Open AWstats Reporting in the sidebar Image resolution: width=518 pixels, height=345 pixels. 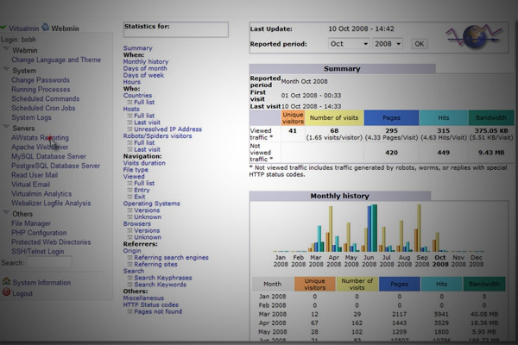[40, 138]
